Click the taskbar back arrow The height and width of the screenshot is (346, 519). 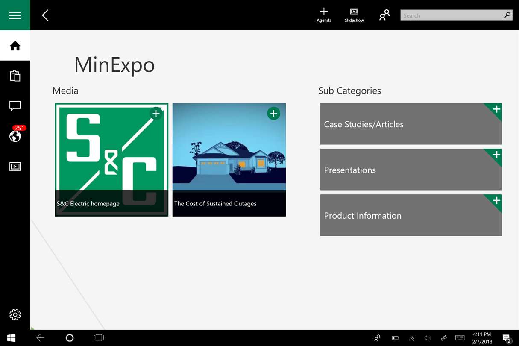tap(41, 338)
